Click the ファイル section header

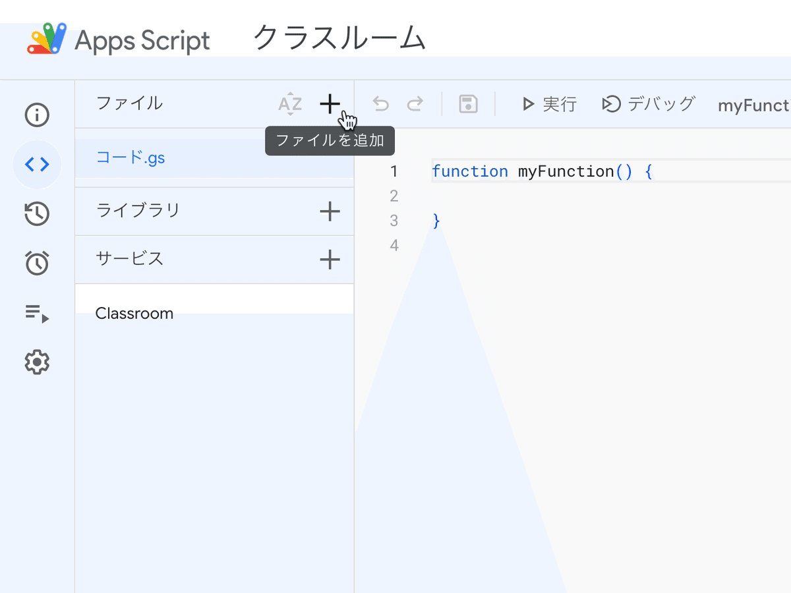(129, 103)
